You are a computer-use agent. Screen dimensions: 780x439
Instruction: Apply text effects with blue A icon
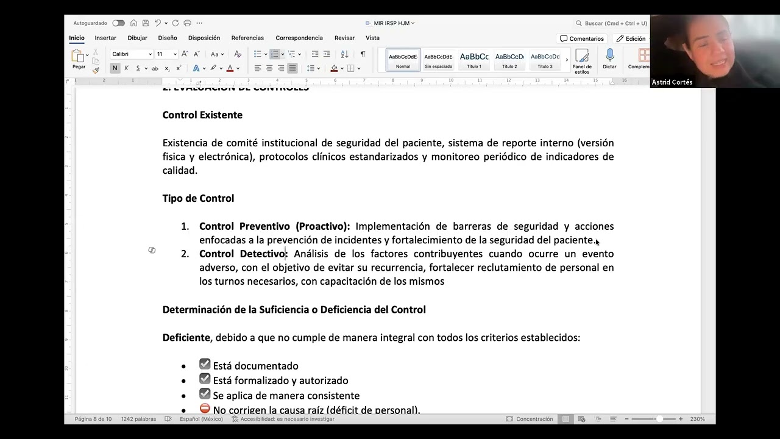click(196, 68)
